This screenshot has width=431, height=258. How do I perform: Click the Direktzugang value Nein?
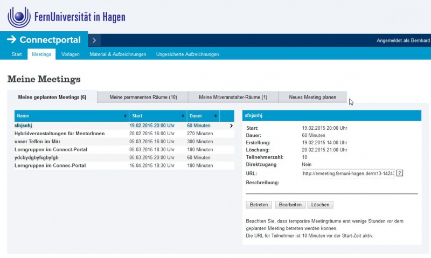click(x=307, y=165)
